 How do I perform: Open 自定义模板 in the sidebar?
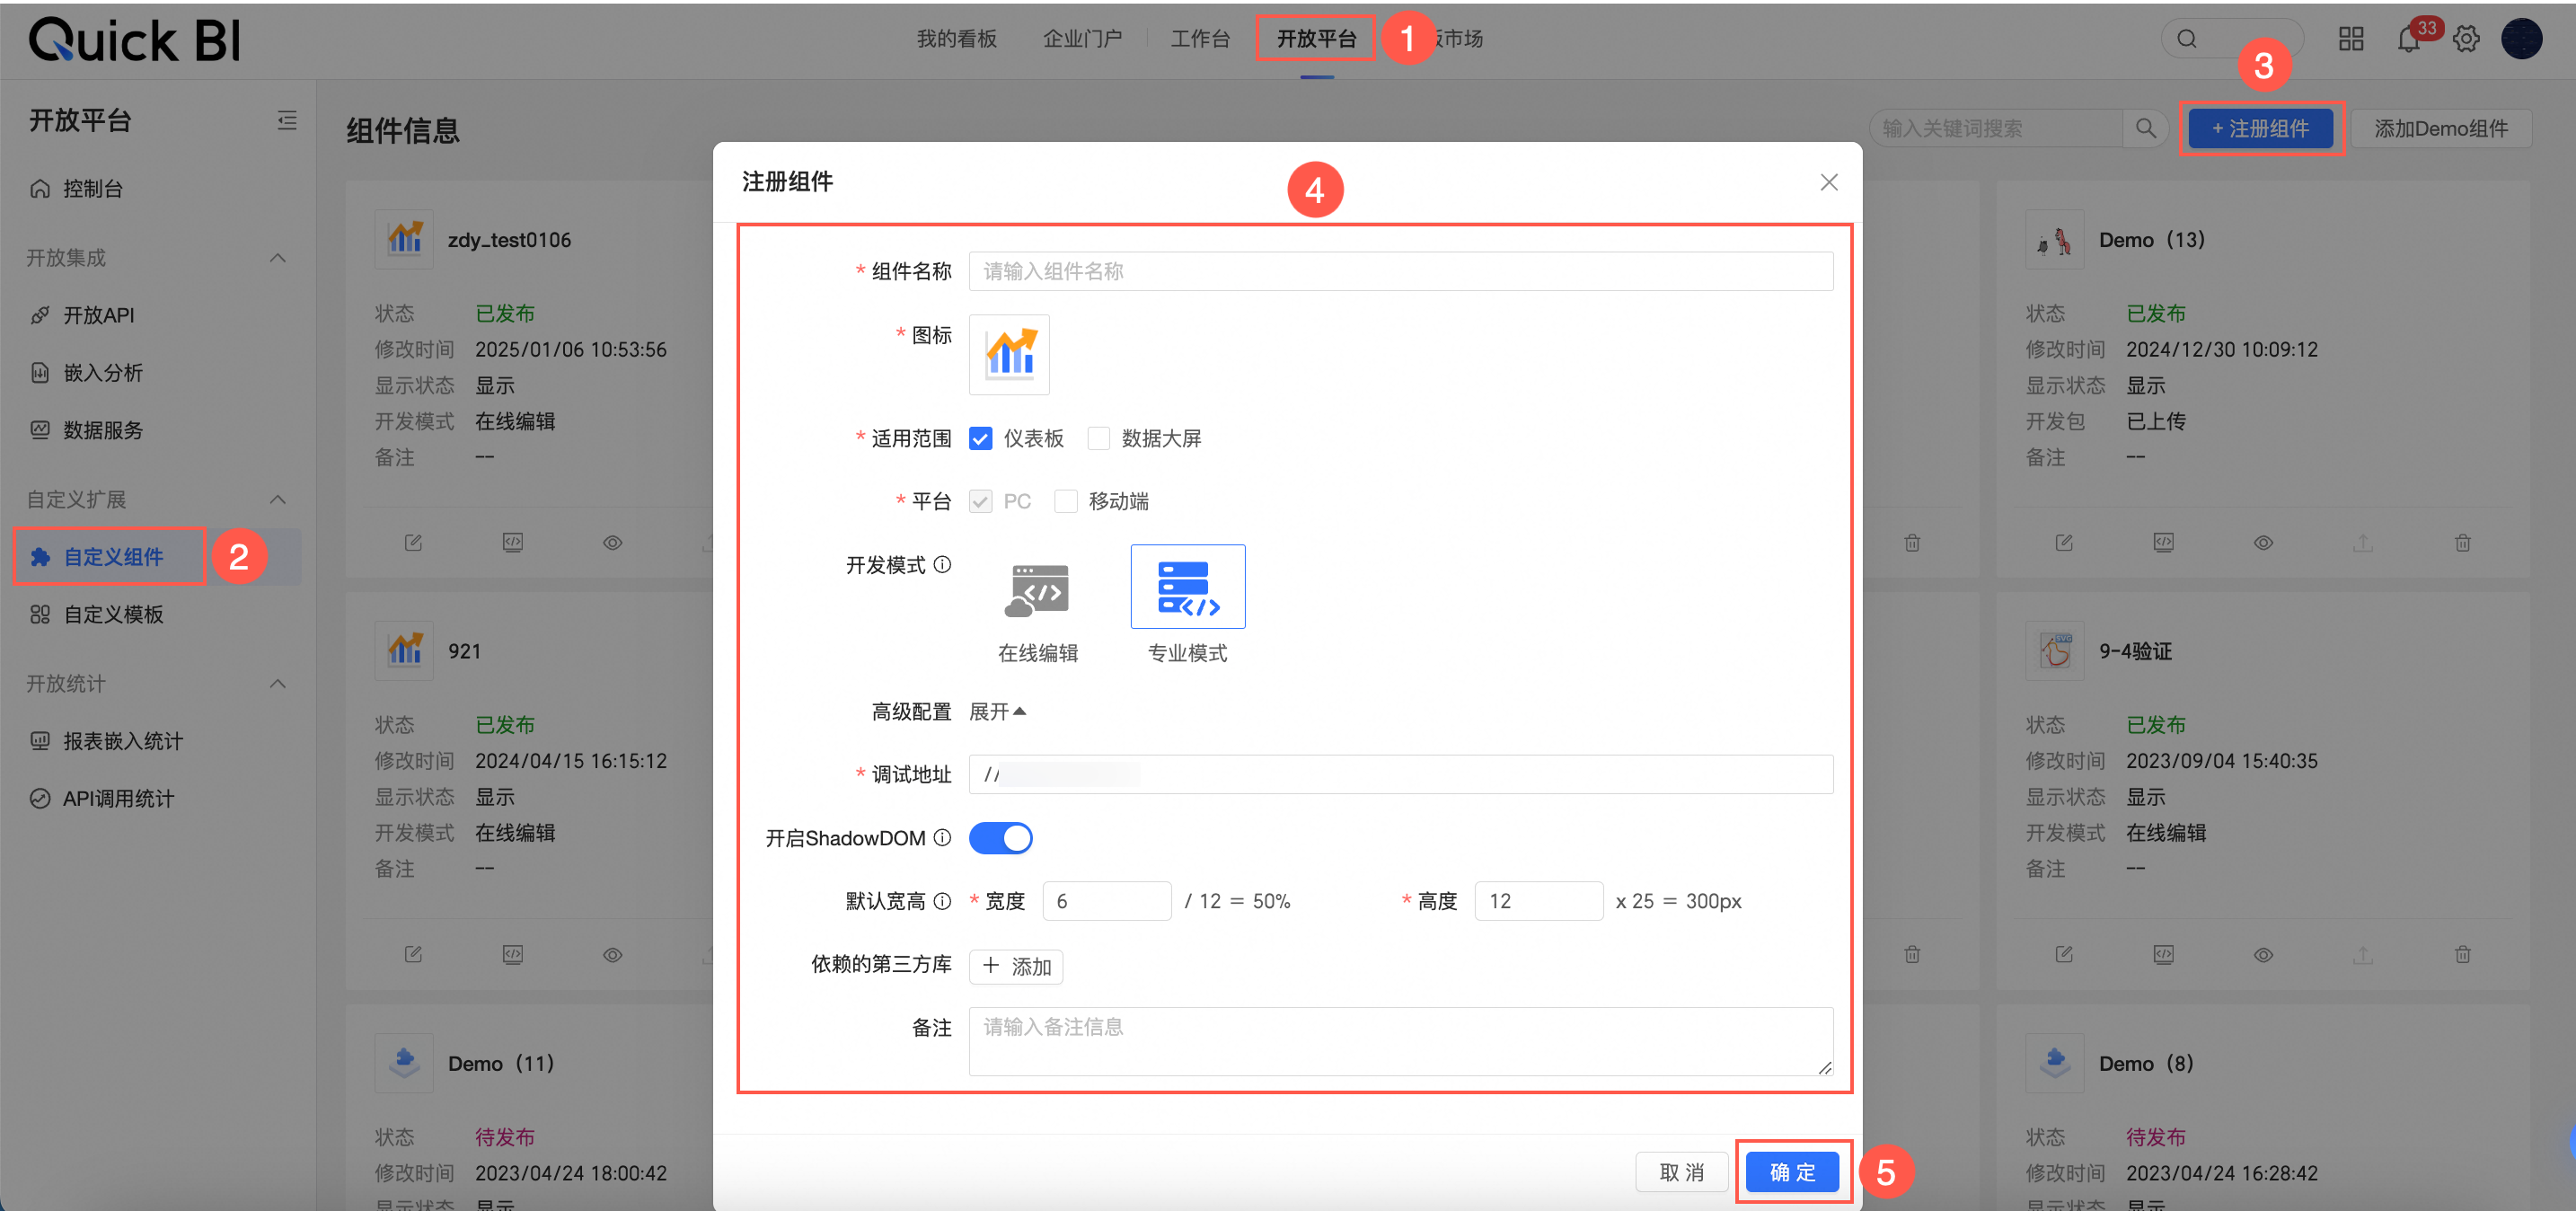click(113, 615)
